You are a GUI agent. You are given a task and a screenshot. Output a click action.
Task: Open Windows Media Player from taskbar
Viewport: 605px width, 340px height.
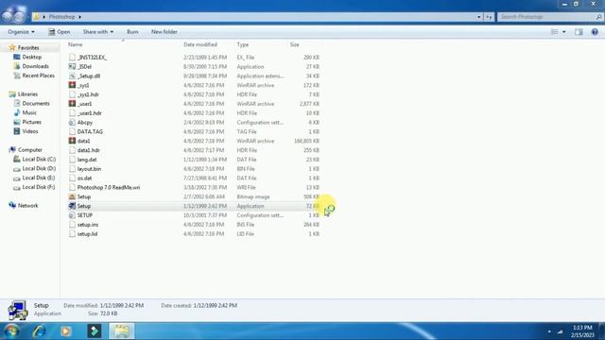66,331
